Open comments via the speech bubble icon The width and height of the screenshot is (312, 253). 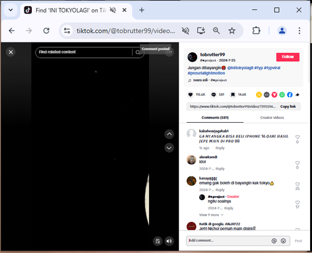pos(213,95)
